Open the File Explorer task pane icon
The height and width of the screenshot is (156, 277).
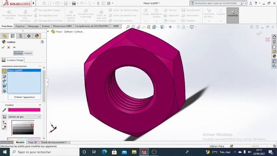point(274,47)
